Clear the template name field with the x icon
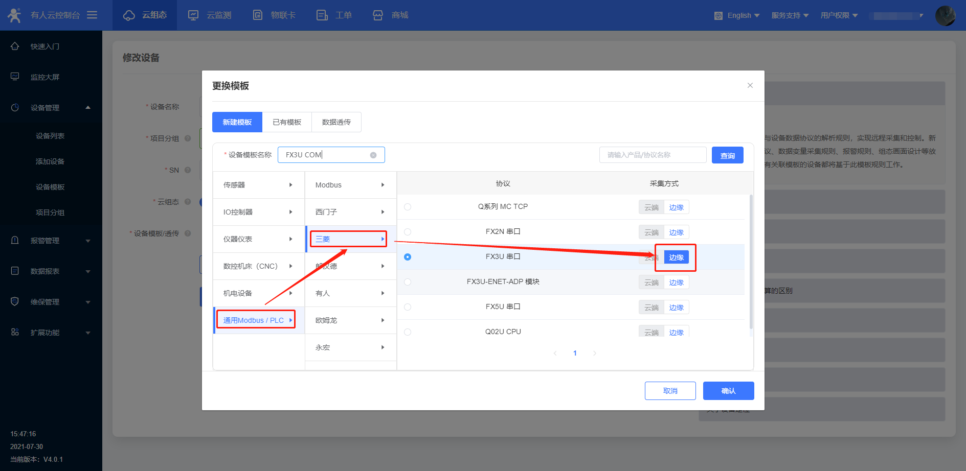The image size is (966, 471). coord(373,155)
